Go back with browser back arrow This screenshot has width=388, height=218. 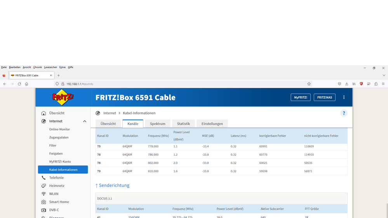click(5, 84)
